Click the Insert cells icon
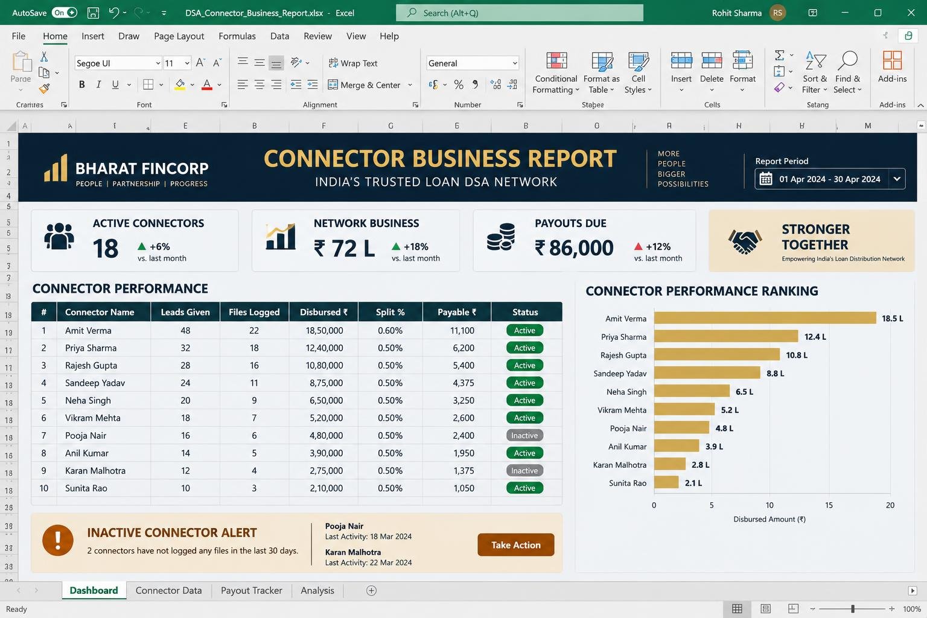Image resolution: width=927 pixels, height=618 pixels. pyautogui.click(x=681, y=60)
